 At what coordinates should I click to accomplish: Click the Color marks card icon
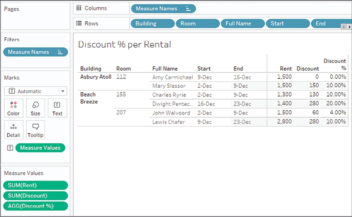click(x=13, y=108)
